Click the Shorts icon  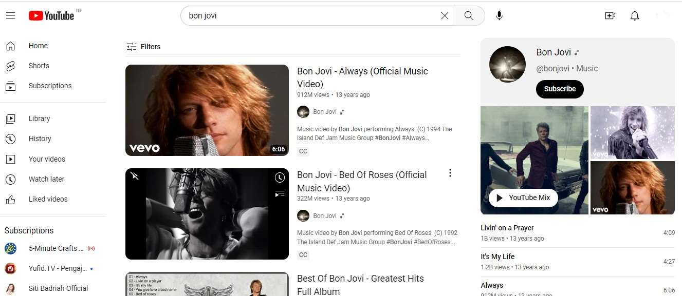coord(10,66)
